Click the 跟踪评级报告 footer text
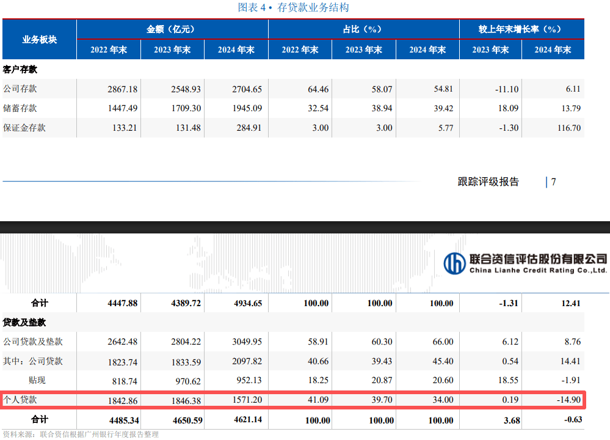Screen dimensions: 610x440 click(488, 182)
